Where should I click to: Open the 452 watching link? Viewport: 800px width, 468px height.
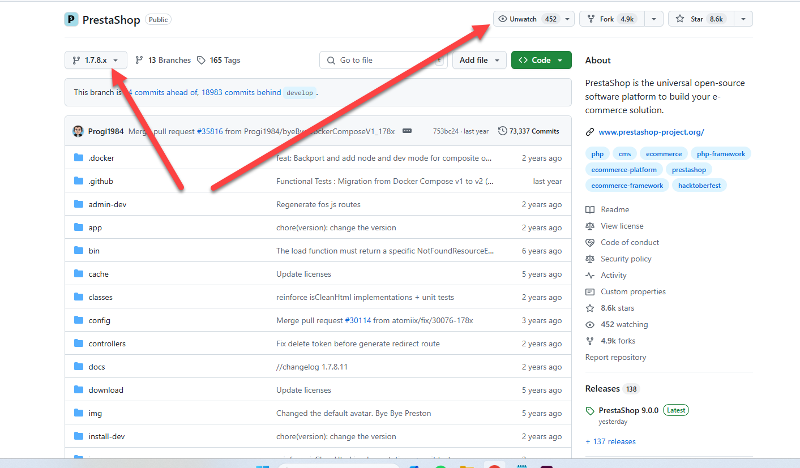[624, 324]
